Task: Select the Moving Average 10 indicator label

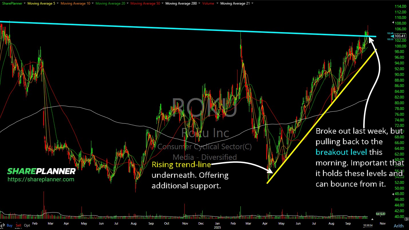Action: click(75, 3)
